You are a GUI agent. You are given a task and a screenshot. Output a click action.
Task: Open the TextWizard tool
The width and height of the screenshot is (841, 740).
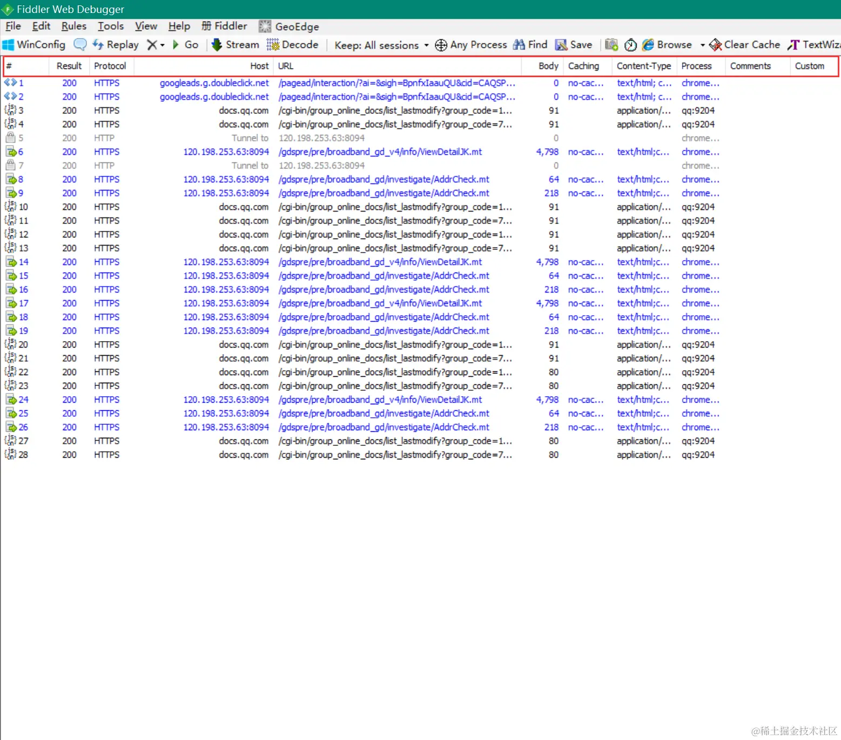click(813, 45)
